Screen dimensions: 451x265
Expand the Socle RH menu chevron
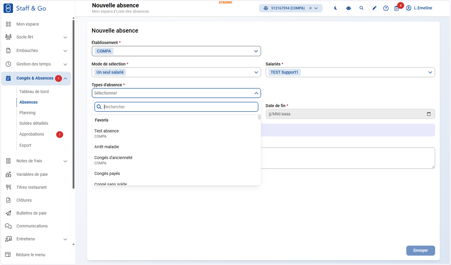65,38
